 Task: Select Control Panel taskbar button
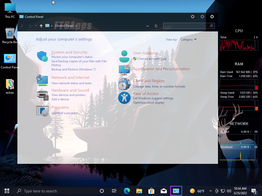pyautogui.click(x=176, y=191)
